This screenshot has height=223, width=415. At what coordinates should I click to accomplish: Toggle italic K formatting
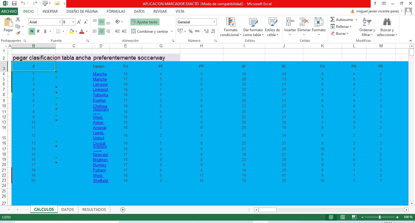click(38, 31)
